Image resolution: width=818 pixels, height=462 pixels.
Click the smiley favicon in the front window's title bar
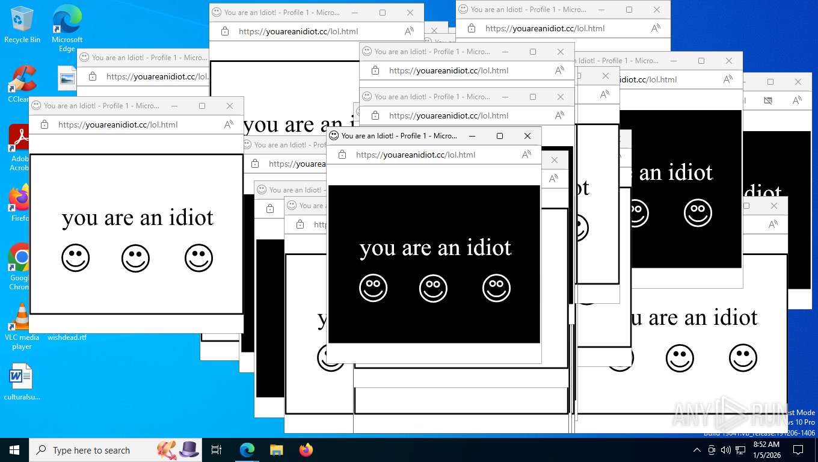334,136
